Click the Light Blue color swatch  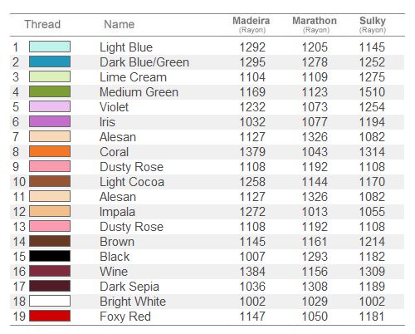50,47
